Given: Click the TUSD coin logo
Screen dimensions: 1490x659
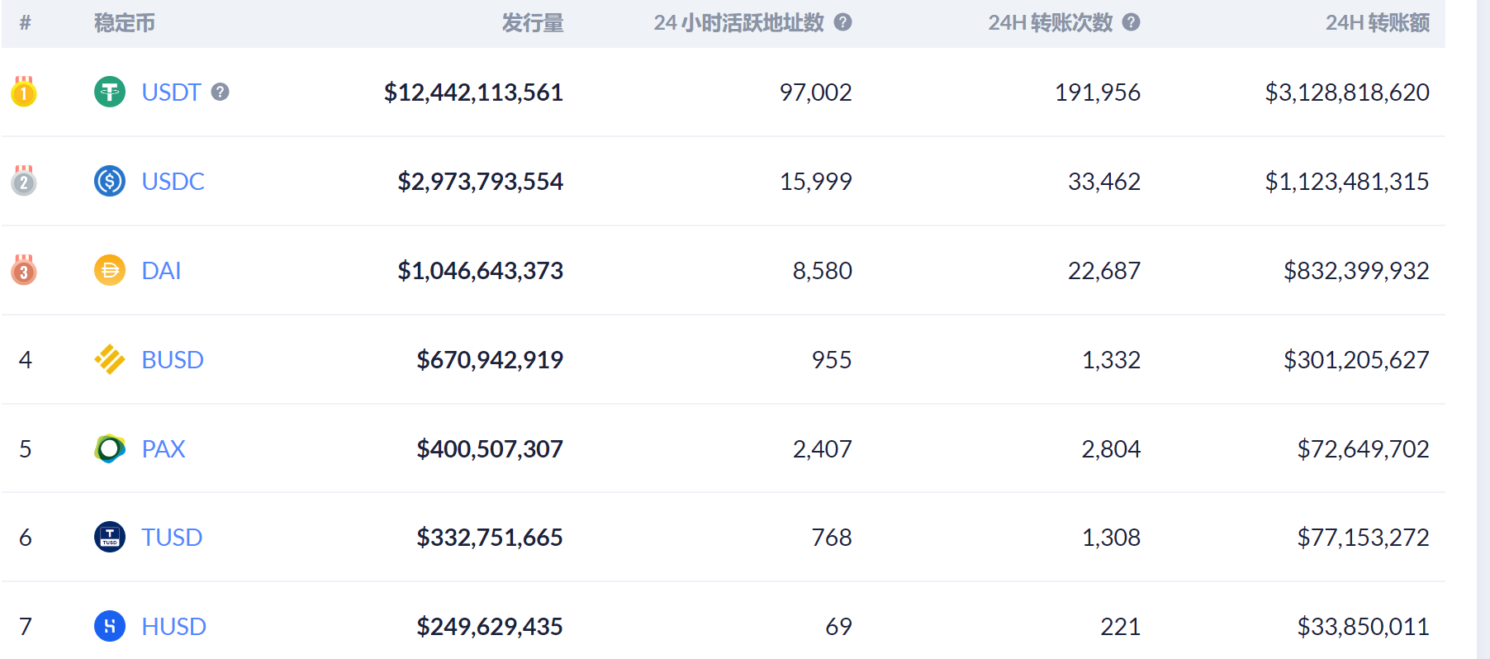Looking at the screenshot, I should tap(110, 537).
